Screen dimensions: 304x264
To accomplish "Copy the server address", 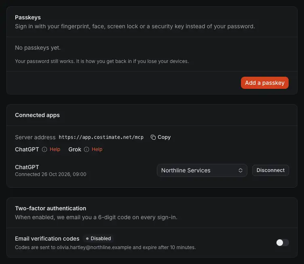I will [x=160, y=137].
